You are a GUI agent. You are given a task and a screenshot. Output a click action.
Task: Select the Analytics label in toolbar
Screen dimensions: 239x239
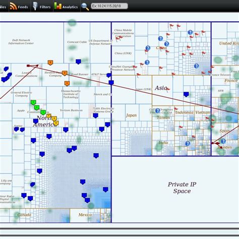click(x=70, y=7)
